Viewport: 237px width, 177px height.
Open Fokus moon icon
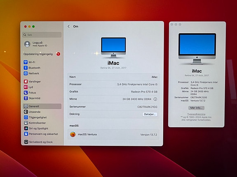tap(26, 93)
